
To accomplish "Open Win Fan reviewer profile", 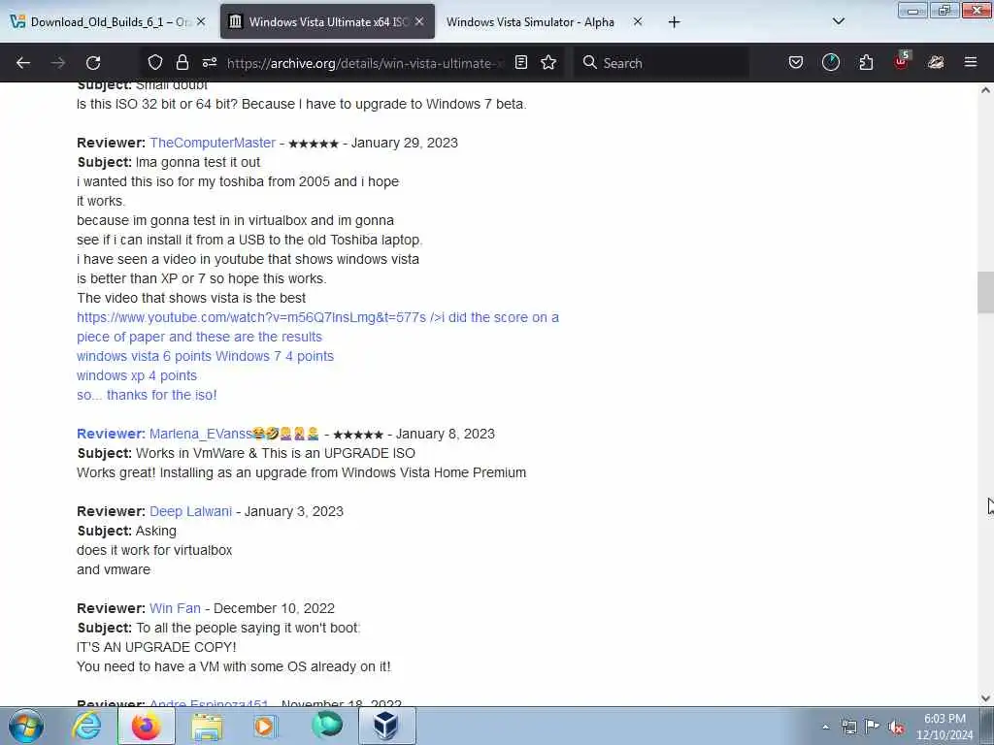I will (x=175, y=608).
